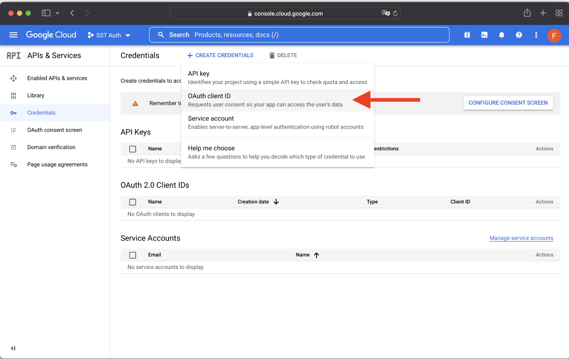Click the OAuth consent screen dots icon
This screenshot has height=359, width=569.
(13, 130)
